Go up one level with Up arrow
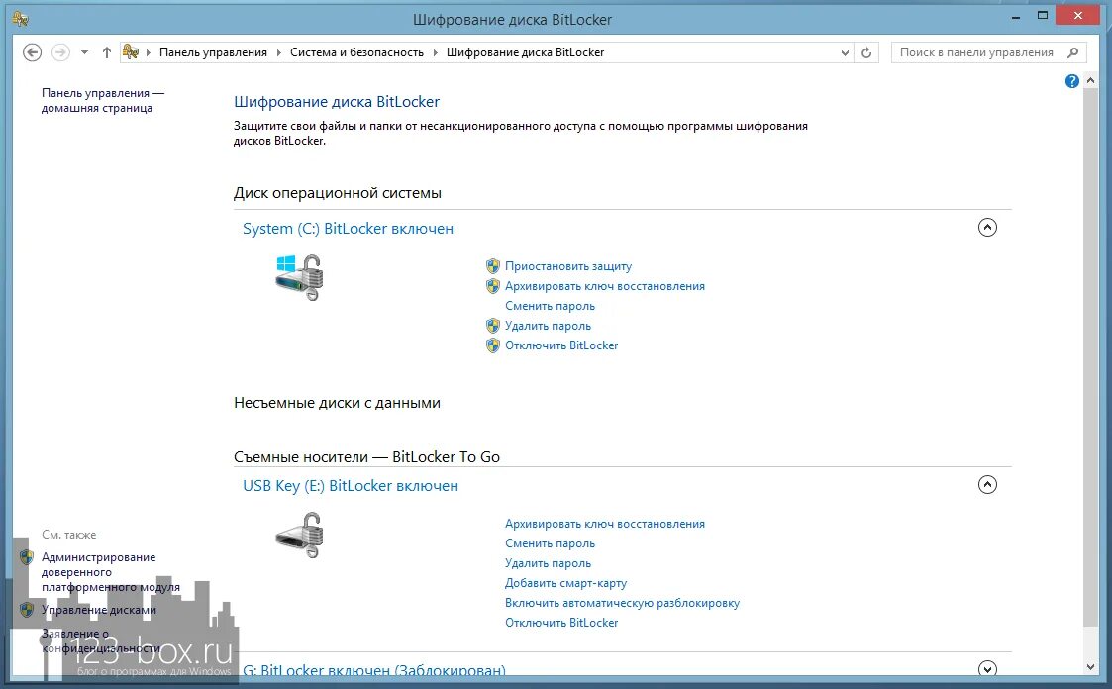Image resolution: width=1112 pixels, height=689 pixels. (x=106, y=52)
